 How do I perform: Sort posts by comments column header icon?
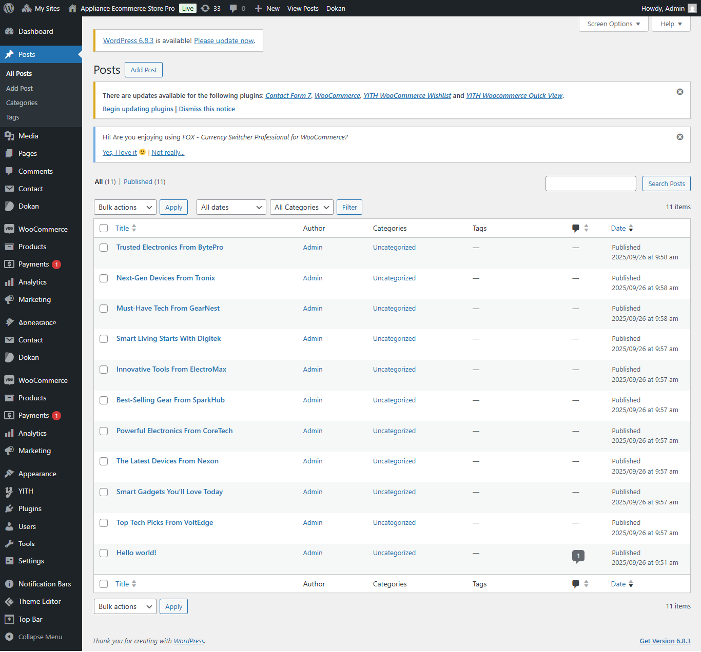pyautogui.click(x=576, y=228)
